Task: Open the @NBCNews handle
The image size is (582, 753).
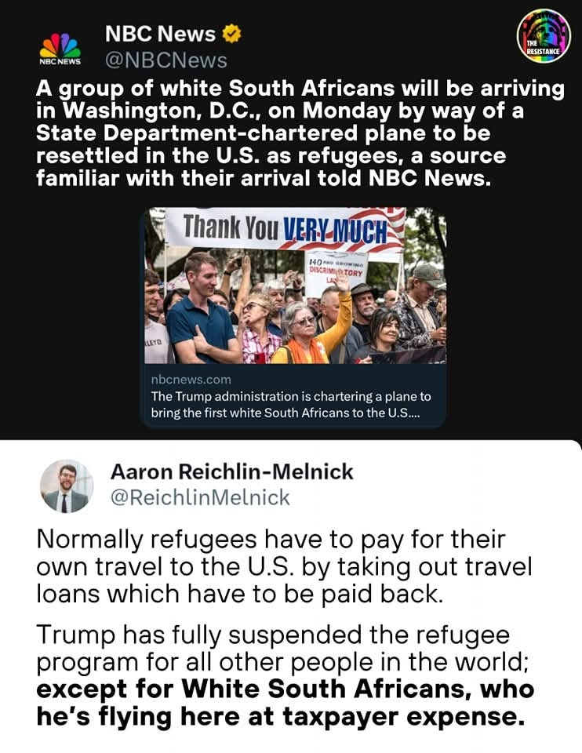Action: point(166,61)
